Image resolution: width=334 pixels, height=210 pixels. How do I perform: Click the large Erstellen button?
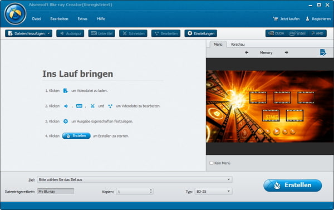click(x=292, y=185)
